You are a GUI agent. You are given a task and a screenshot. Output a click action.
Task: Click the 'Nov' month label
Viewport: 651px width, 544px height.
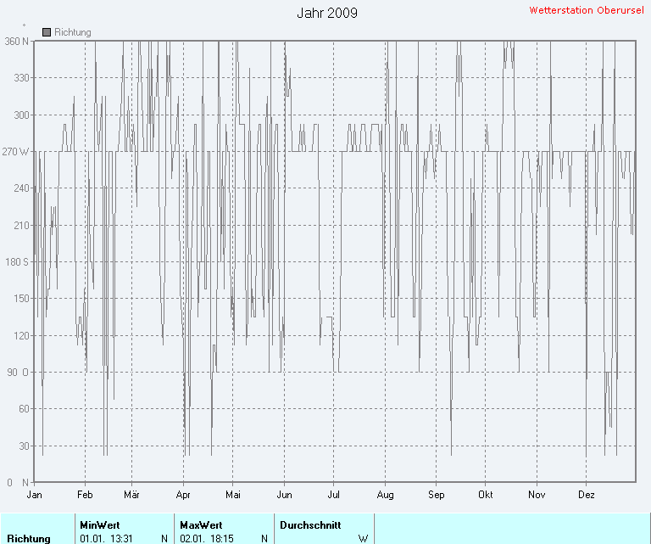[537, 495]
